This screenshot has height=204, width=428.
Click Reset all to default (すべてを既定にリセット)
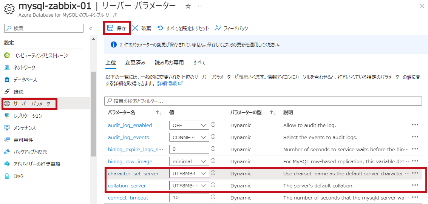[x=183, y=28]
